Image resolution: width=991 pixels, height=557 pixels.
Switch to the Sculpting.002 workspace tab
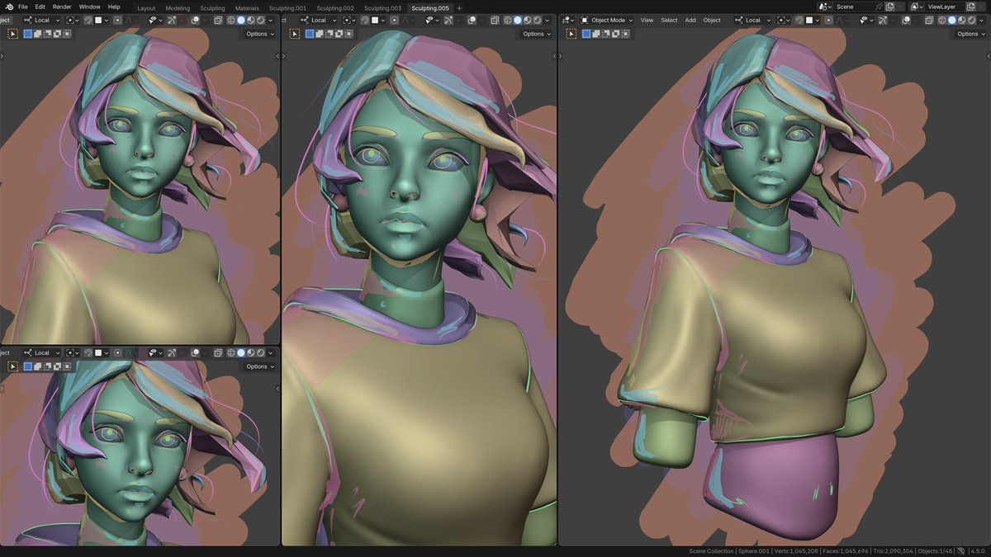335,8
